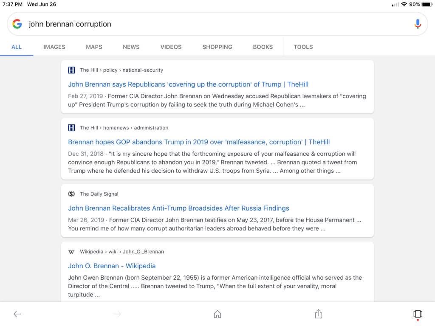Switch to the MAPS tab
Image resolution: width=435 pixels, height=326 pixels.
tap(94, 47)
